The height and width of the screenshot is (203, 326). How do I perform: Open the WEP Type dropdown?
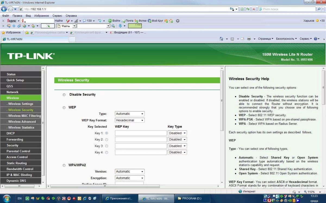click(x=130, y=114)
